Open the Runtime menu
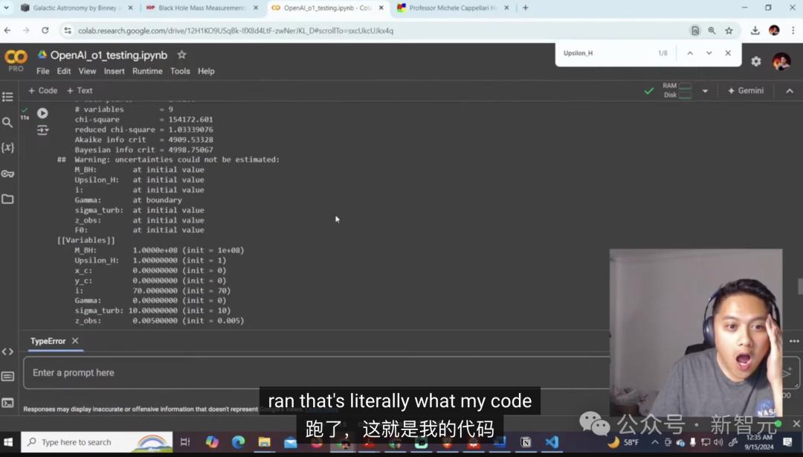803x457 pixels. [x=147, y=71]
